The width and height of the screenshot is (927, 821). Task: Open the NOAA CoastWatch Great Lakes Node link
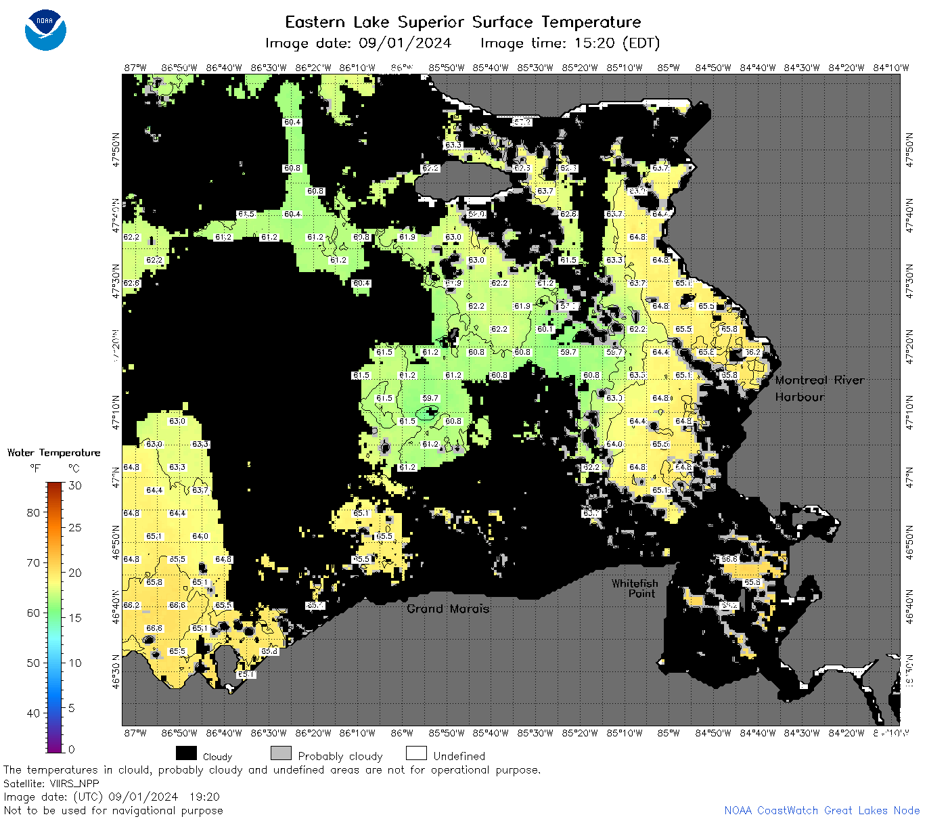(821, 810)
